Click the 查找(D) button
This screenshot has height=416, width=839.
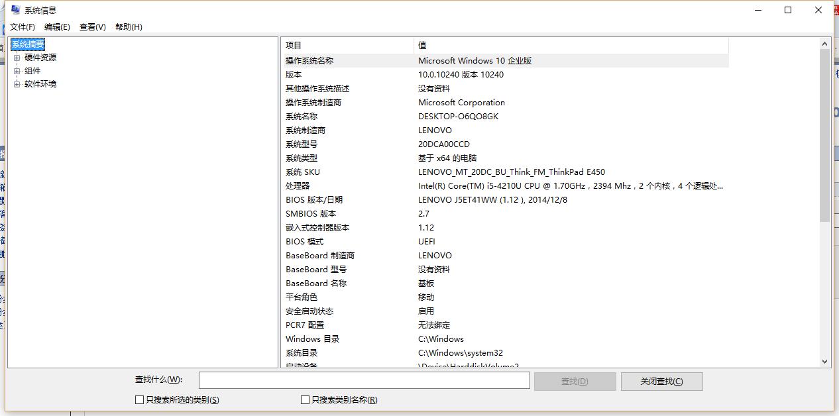(x=575, y=381)
